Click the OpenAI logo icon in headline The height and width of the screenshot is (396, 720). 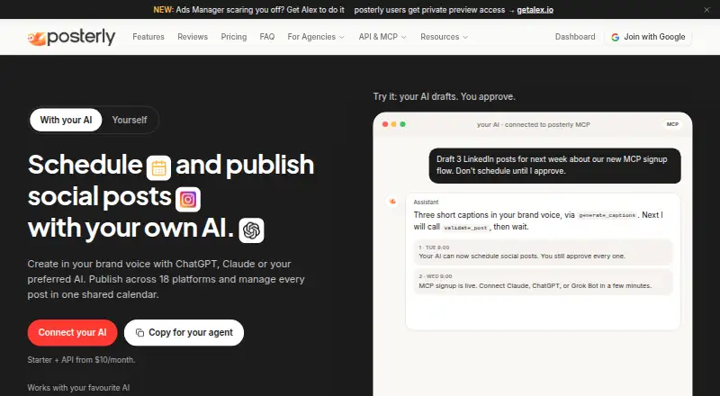coord(251,230)
